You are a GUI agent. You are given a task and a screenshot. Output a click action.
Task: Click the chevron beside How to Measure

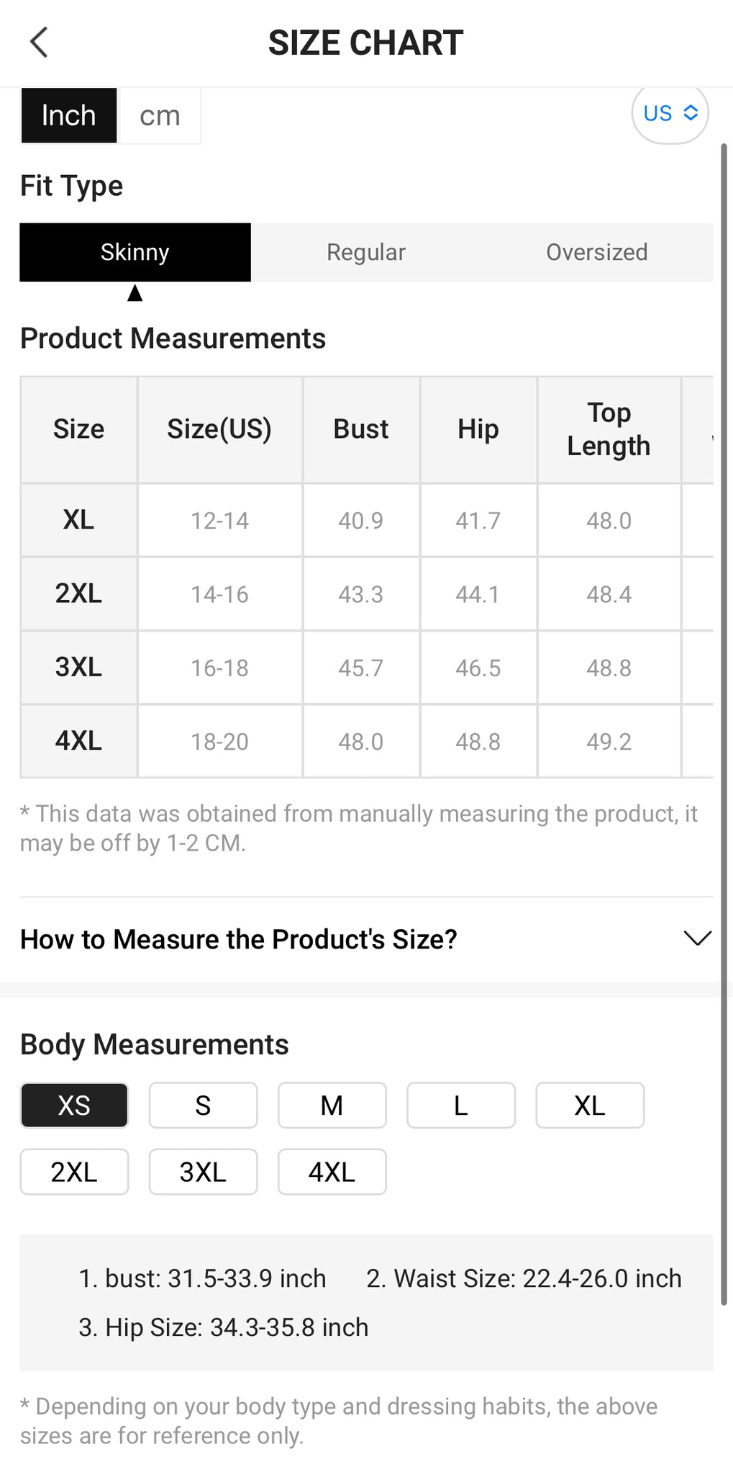point(697,938)
